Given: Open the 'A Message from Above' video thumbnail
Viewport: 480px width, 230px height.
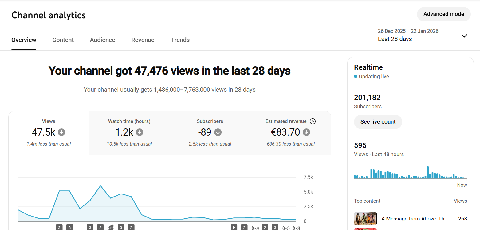Looking at the screenshot, I should coord(365,219).
